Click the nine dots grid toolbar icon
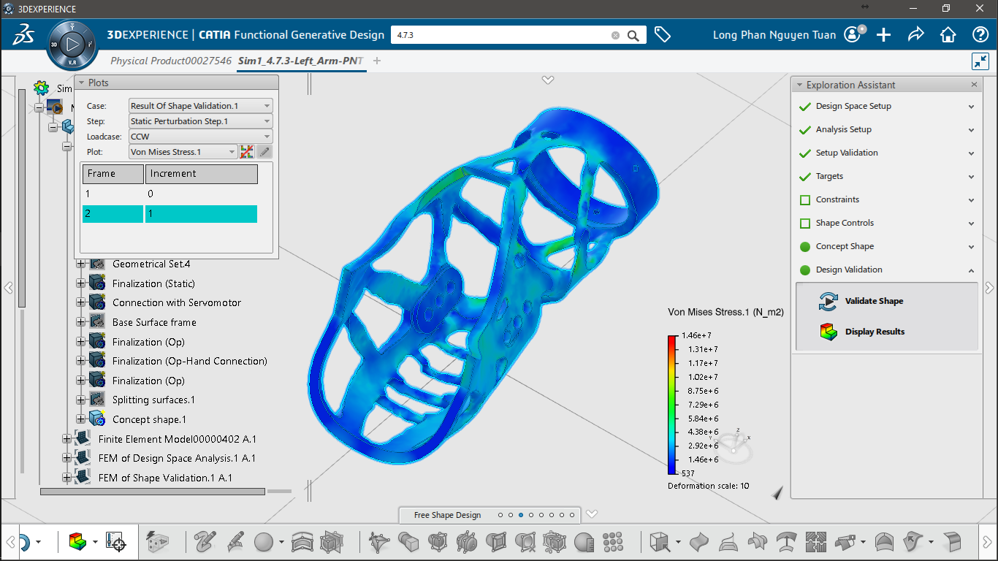Image resolution: width=998 pixels, height=561 pixels. pyautogui.click(x=613, y=542)
